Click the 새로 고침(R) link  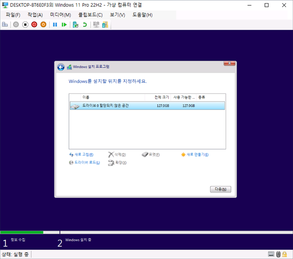(81, 155)
